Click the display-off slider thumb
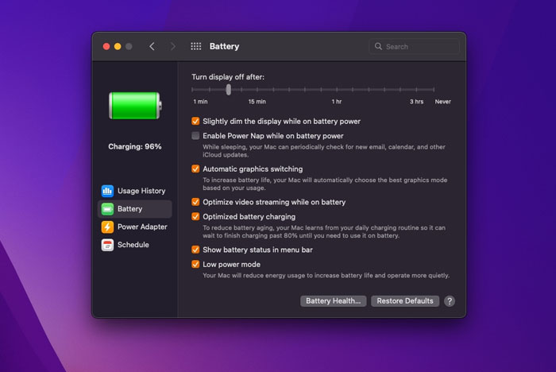 (229, 90)
